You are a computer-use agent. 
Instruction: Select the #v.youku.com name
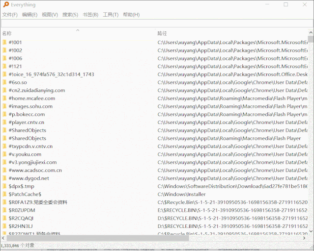point(25,154)
